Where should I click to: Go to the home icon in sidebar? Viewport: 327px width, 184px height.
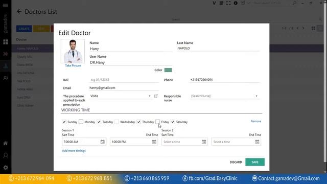6,143
